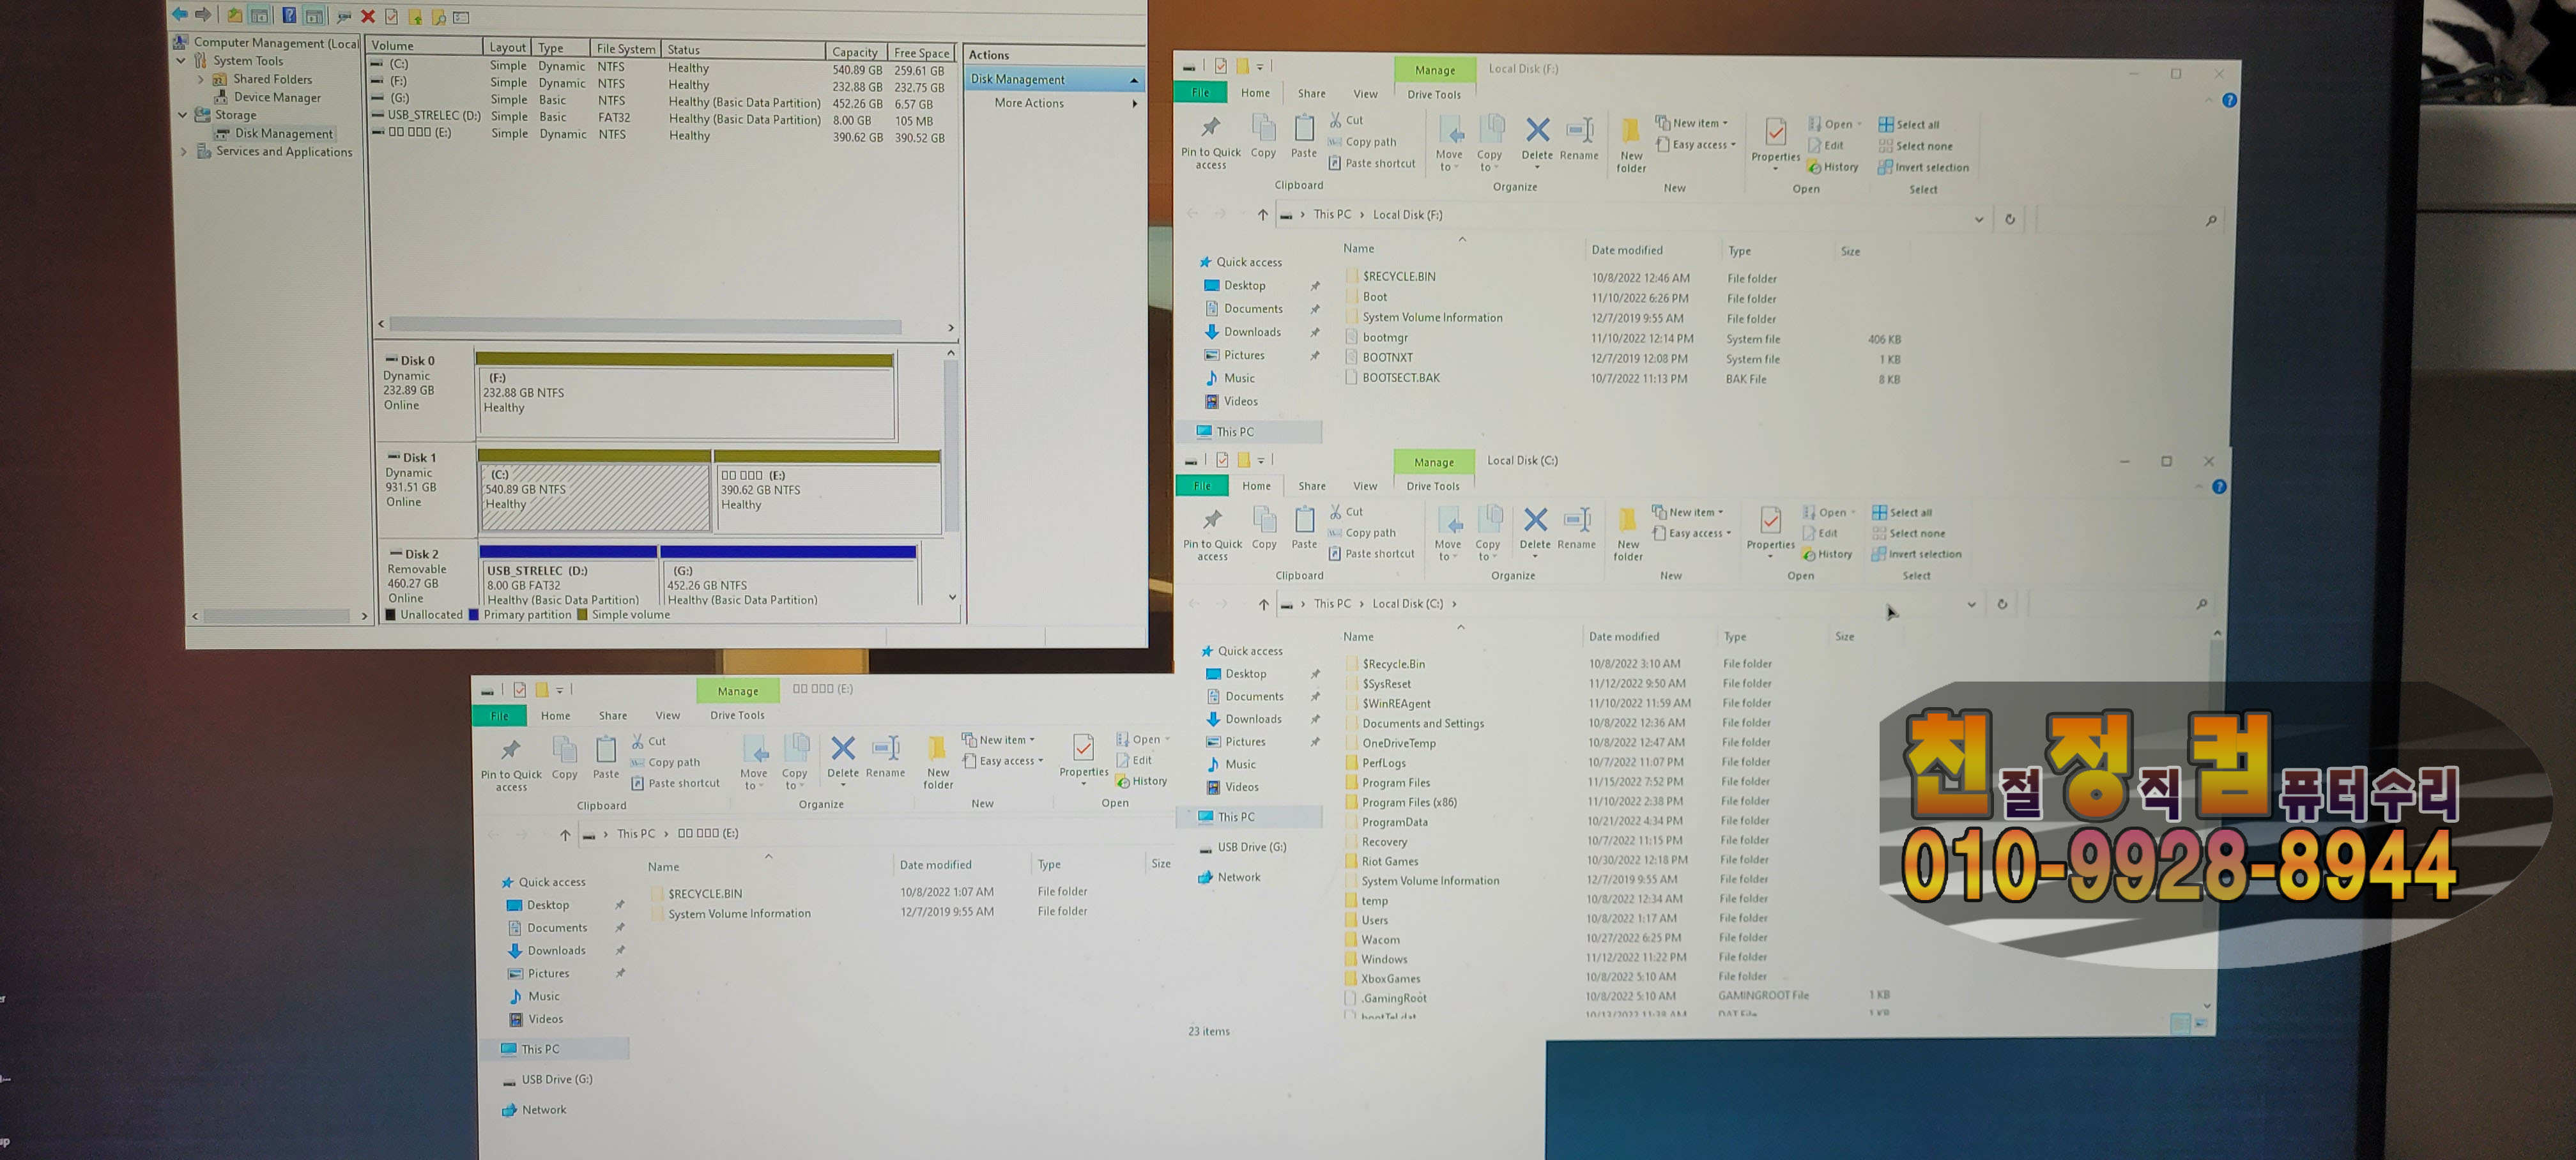Click Delete icon in Local Disk (F:) ribbon
The height and width of the screenshot is (1160, 2576).
click(1537, 131)
